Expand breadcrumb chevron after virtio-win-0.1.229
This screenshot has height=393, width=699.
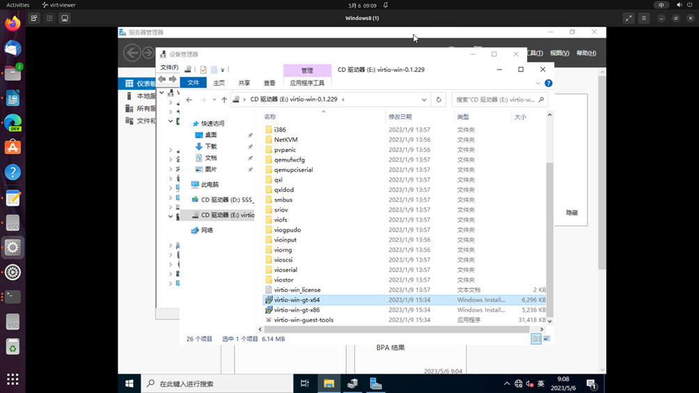(343, 99)
